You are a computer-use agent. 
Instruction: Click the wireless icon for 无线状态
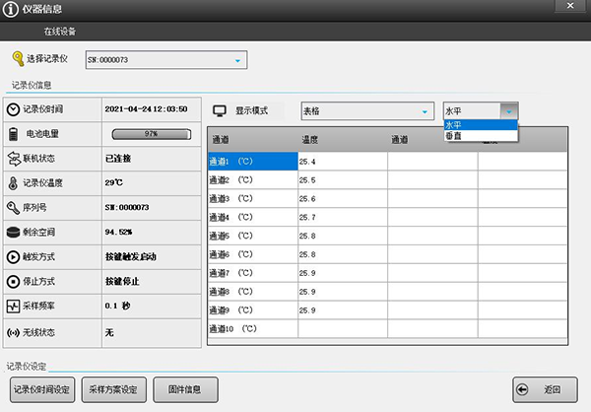coord(13,333)
